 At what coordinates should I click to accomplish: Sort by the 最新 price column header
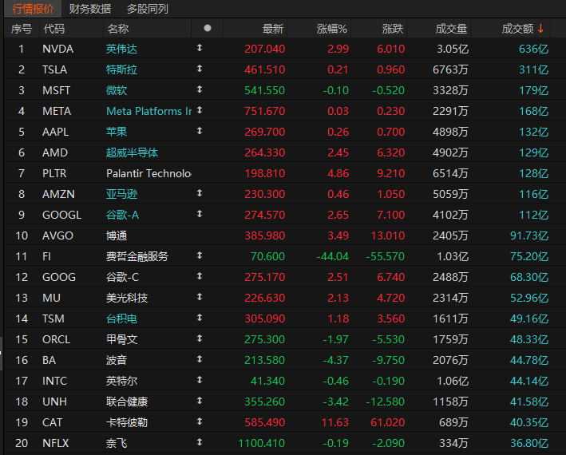tap(273, 29)
